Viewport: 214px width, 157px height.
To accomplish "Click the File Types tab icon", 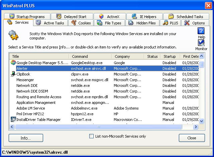I will click(x=100, y=23).
